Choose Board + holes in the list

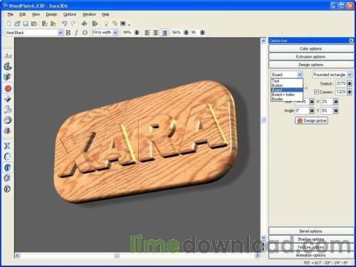[x=287, y=94]
